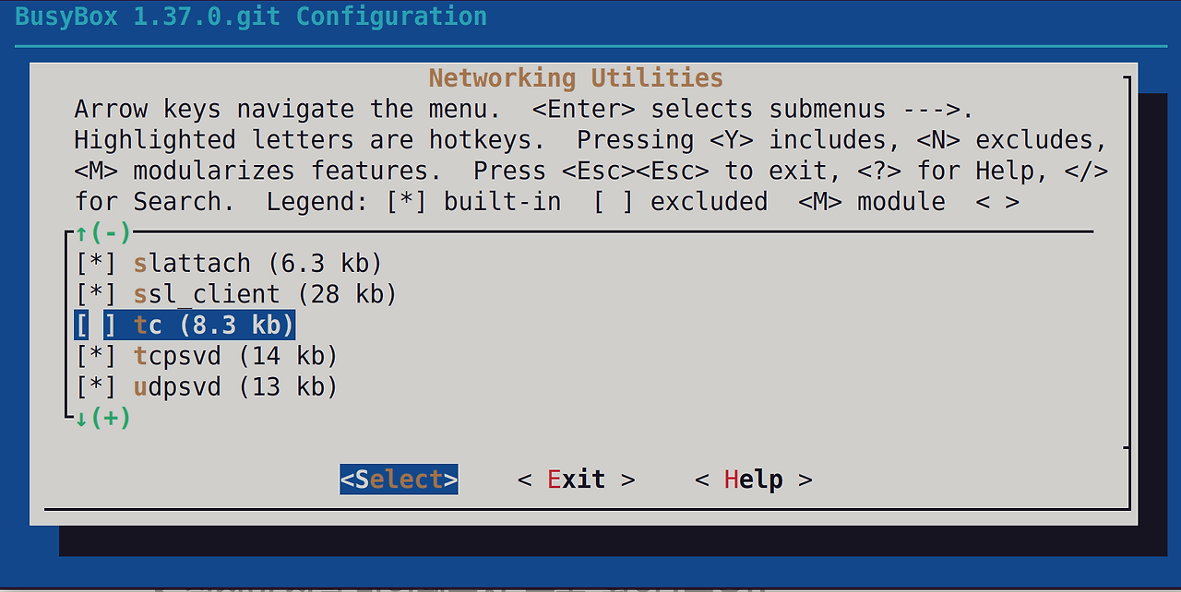This screenshot has height=592, width=1181.
Task: Open Help via the Help button
Action: [753, 480]
